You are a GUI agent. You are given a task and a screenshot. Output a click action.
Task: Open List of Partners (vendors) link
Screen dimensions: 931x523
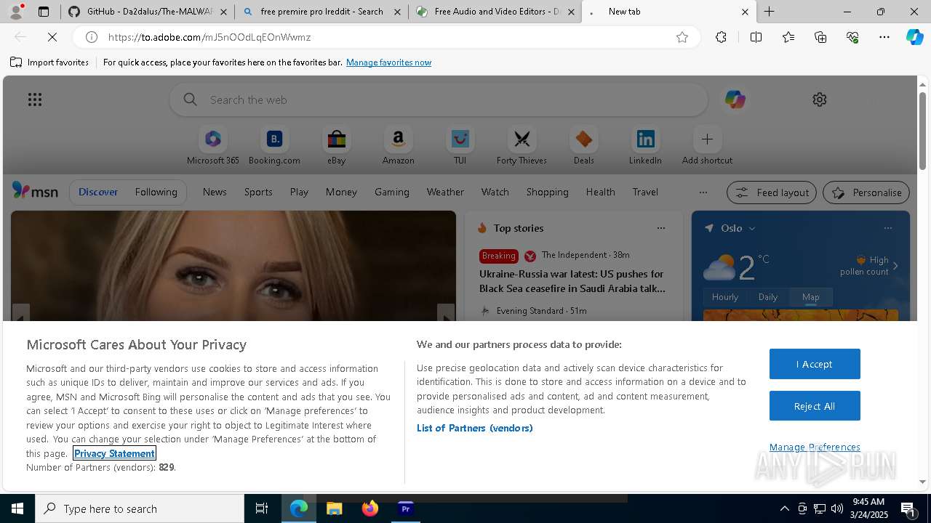point(474,428)
